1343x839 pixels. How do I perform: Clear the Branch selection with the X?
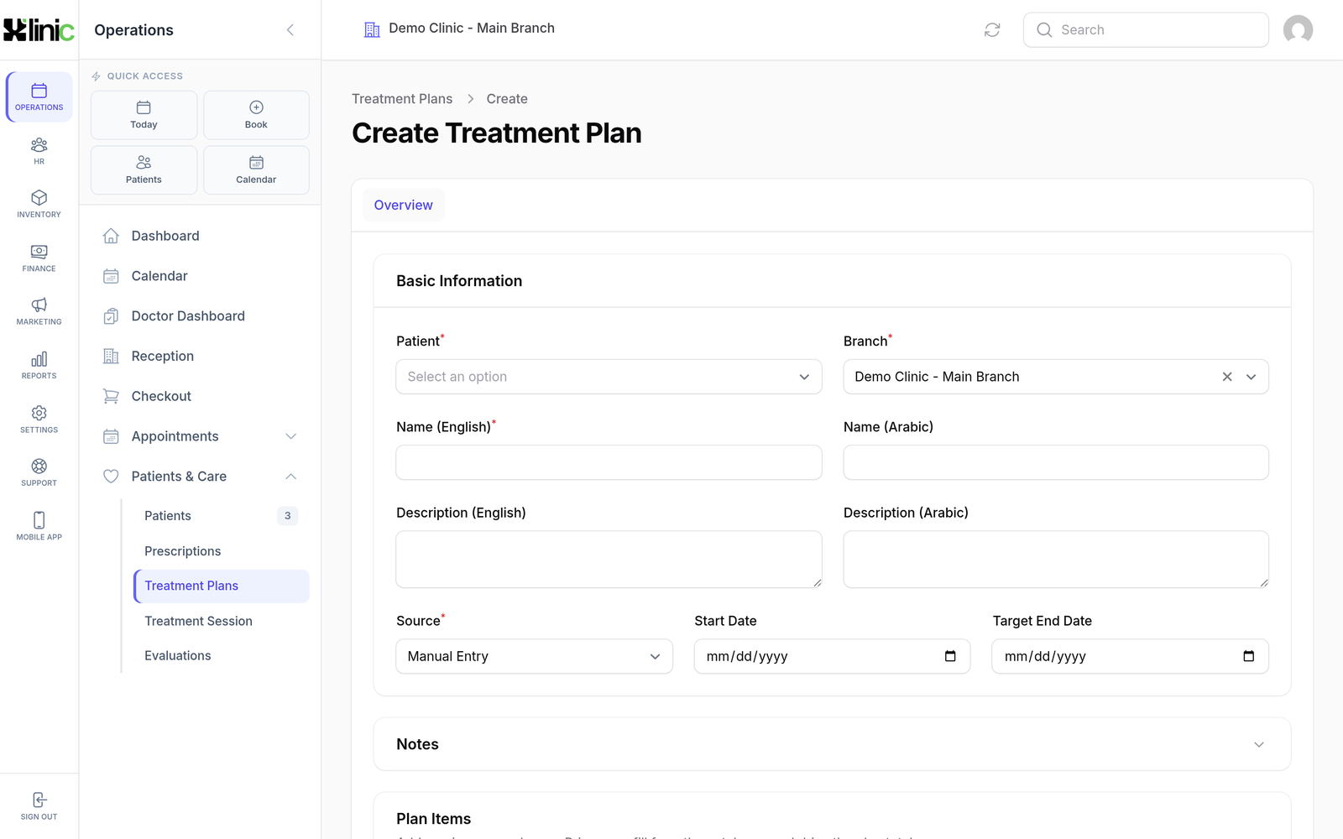1227,377
